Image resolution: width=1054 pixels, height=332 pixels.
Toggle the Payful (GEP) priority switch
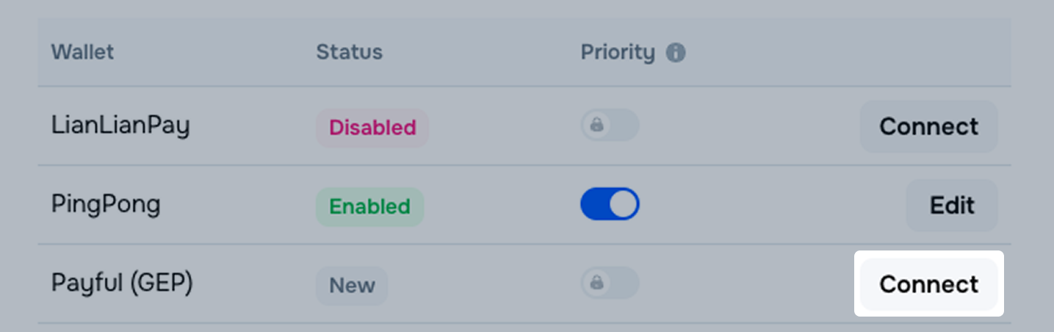[610, 283]
